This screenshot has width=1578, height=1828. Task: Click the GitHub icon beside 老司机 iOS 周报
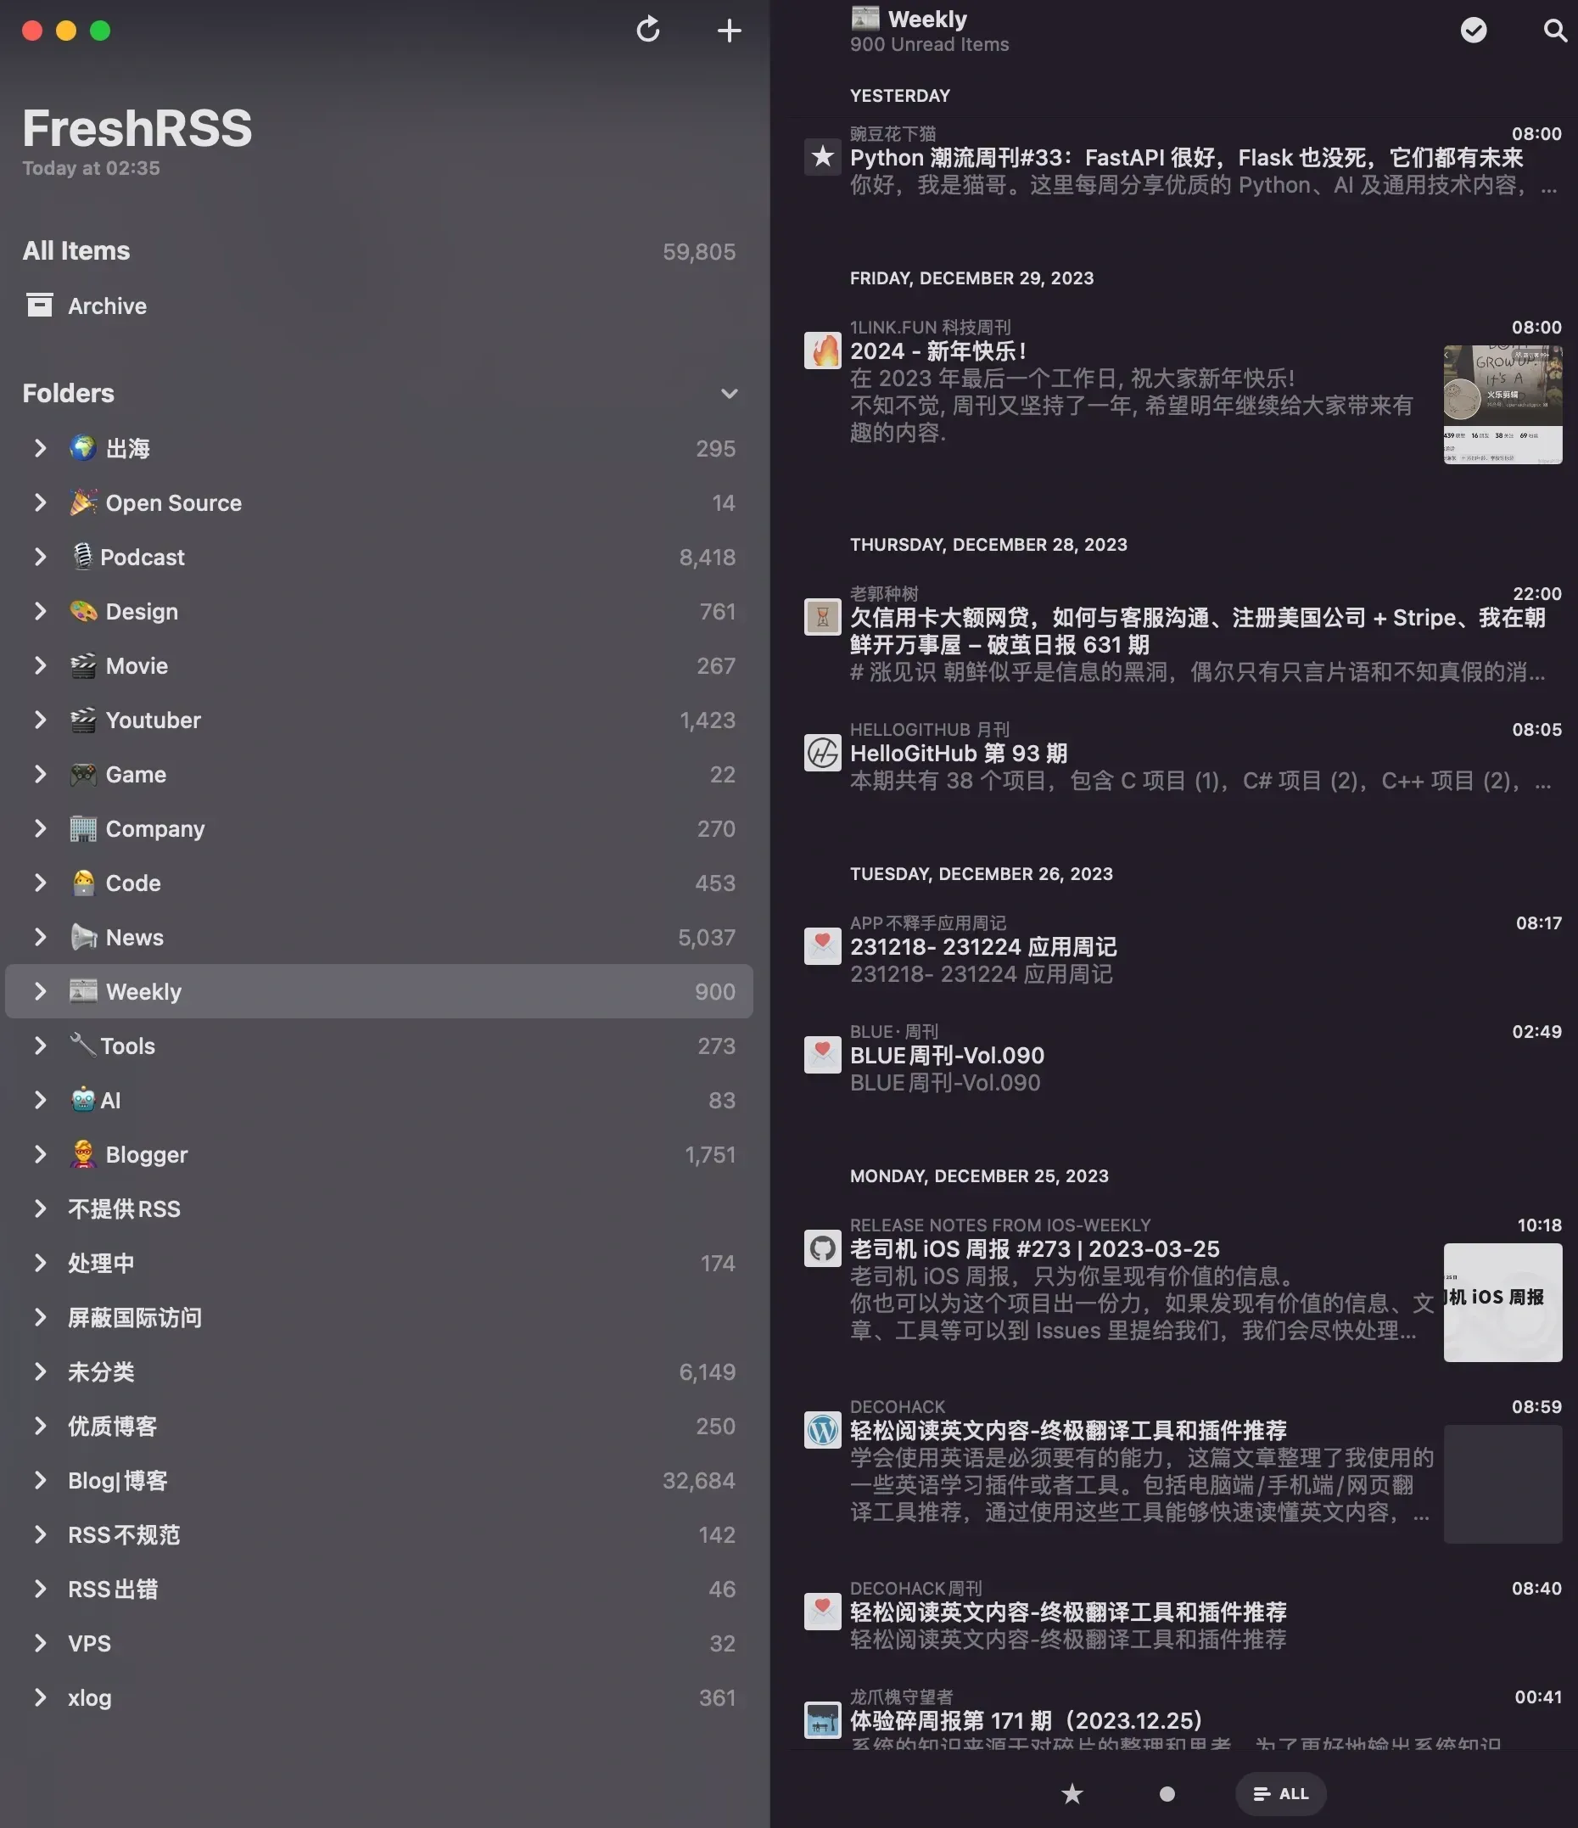tap(822, 1248)
